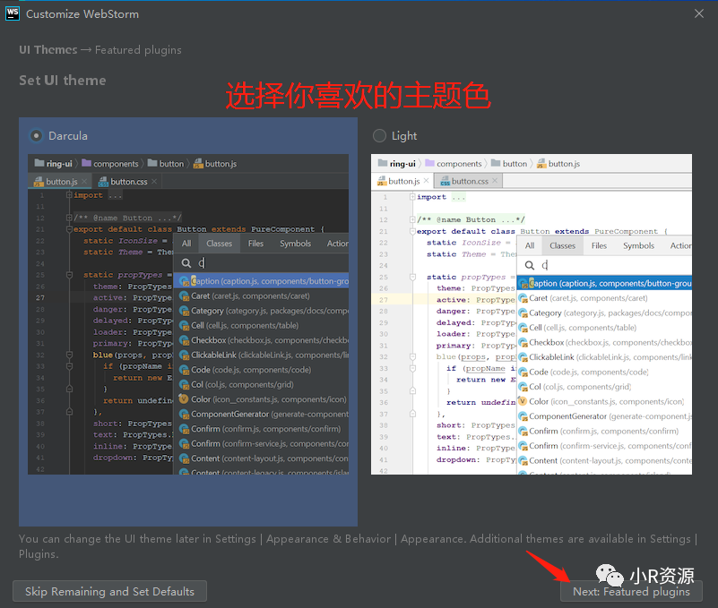Click Color result row in Darcula preview
The width and height of the screenshot is (718, 608).
(x=262, y=399)
